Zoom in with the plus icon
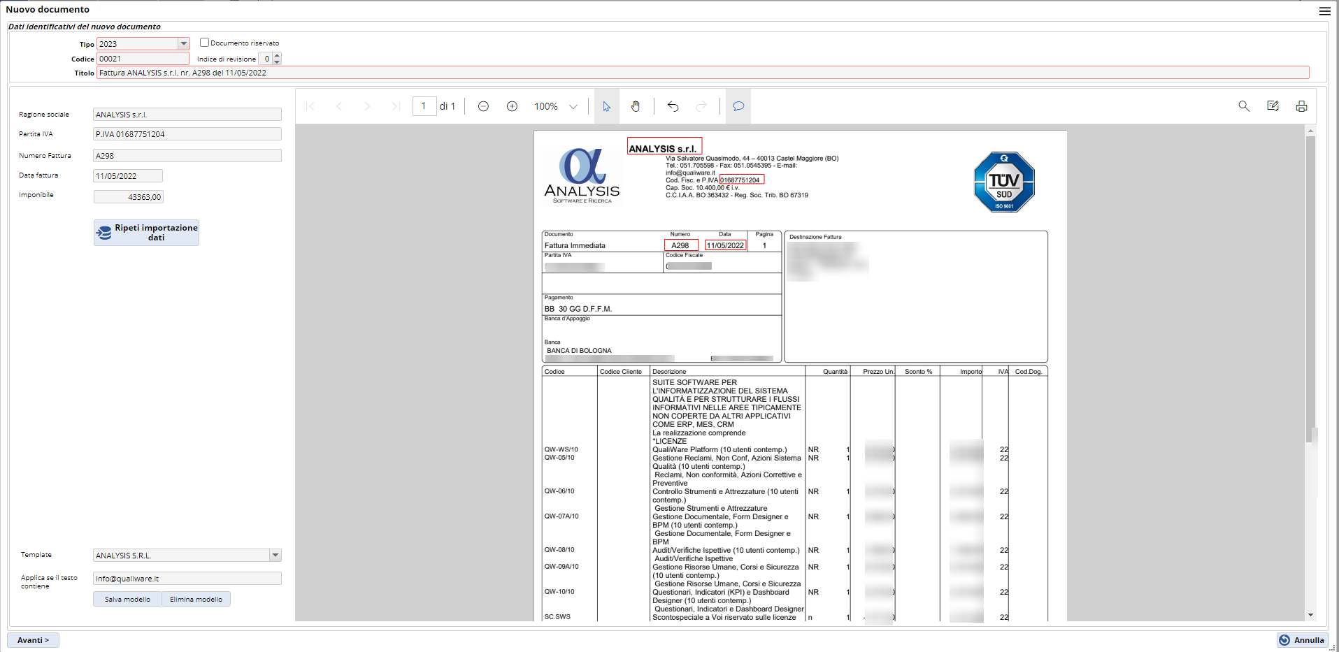This screenshot has height=652, width=1339. [512, 106]
